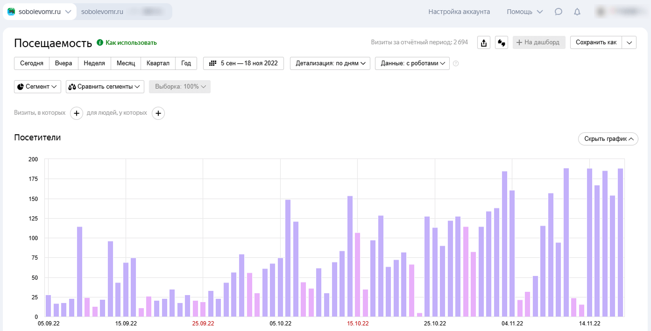Click the tallest bar near 04.11.22
The image size is (651, 331).
[x=504, y=243]
